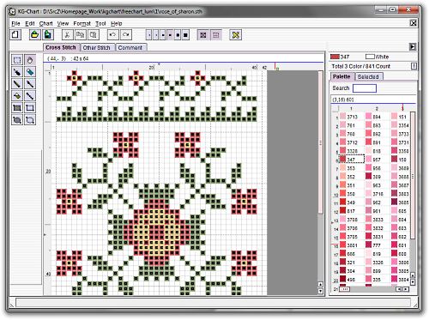Click the New file icon in toolbar
This screenshot has width=429, height=320.
click(x=15, y=35)
